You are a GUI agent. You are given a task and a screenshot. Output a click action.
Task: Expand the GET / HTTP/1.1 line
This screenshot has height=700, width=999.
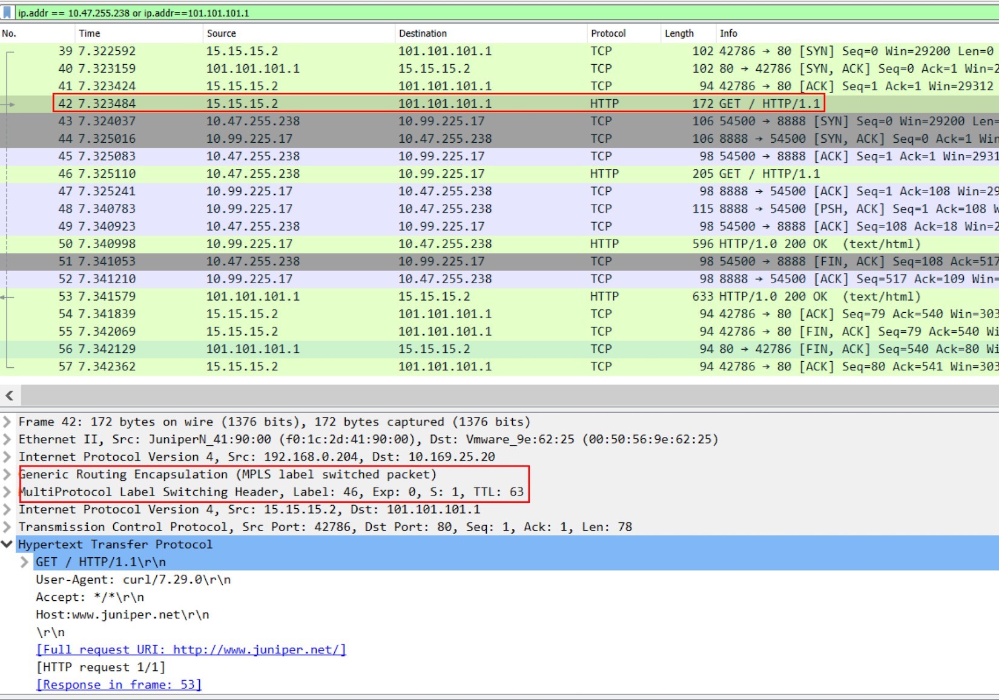24,562
